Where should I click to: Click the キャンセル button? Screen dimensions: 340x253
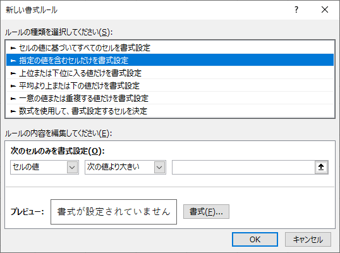click(308, 239)
